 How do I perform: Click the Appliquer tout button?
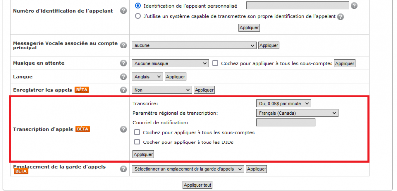coord(198,185)
